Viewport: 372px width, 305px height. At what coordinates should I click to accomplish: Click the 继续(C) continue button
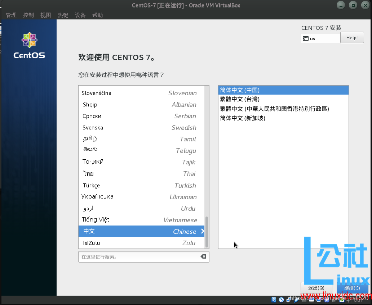[352, 288]
